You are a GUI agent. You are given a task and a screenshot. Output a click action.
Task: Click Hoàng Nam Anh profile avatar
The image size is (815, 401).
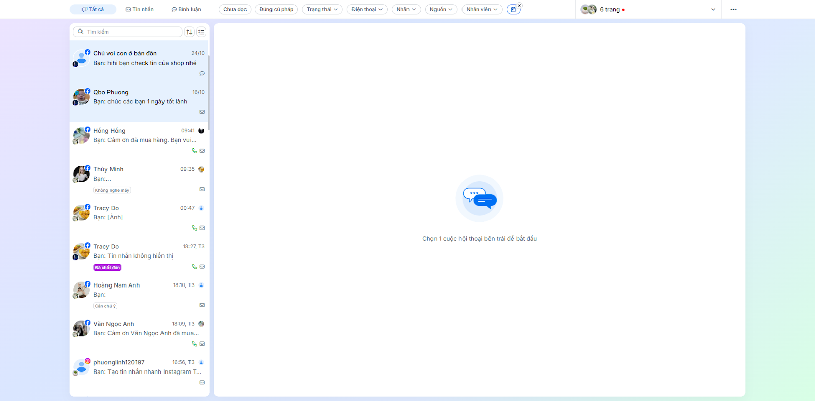pyautogui.click(x=81, y=290)
